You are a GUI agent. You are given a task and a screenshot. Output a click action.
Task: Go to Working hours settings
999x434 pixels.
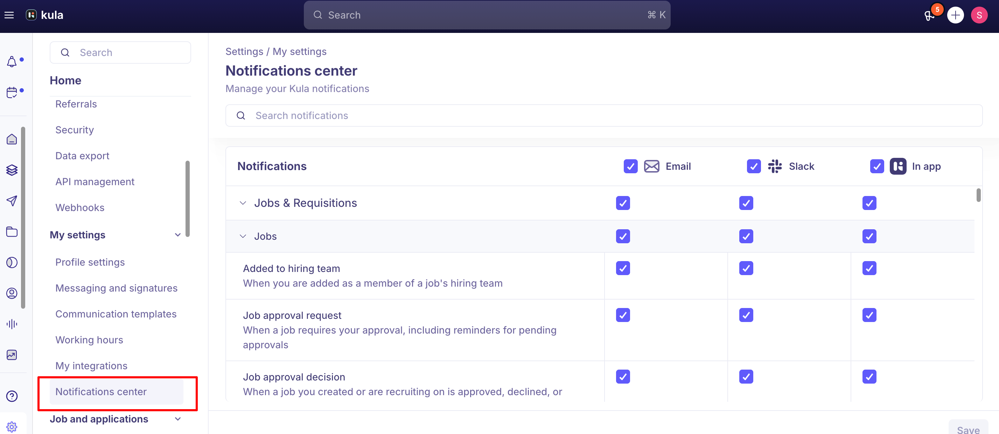point(89,340)
